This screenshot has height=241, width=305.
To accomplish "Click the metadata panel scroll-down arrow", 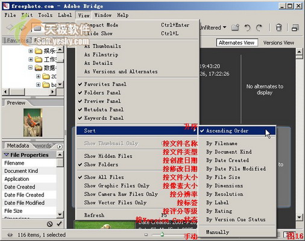I will [x=60, y=214].
